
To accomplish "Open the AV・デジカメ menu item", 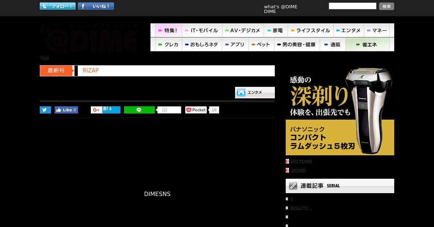I will click(x=243, y=30).
